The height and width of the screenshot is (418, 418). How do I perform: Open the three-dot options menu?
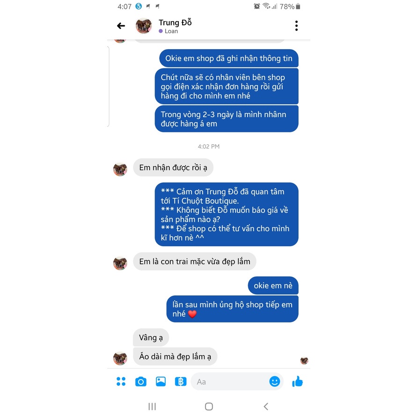(x=296, y=26)
